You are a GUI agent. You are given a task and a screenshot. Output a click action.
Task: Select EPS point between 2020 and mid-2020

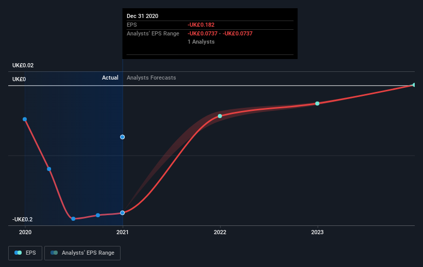pos(49,169)
